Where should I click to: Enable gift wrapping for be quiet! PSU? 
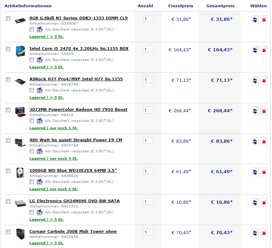tap(31, 151)
